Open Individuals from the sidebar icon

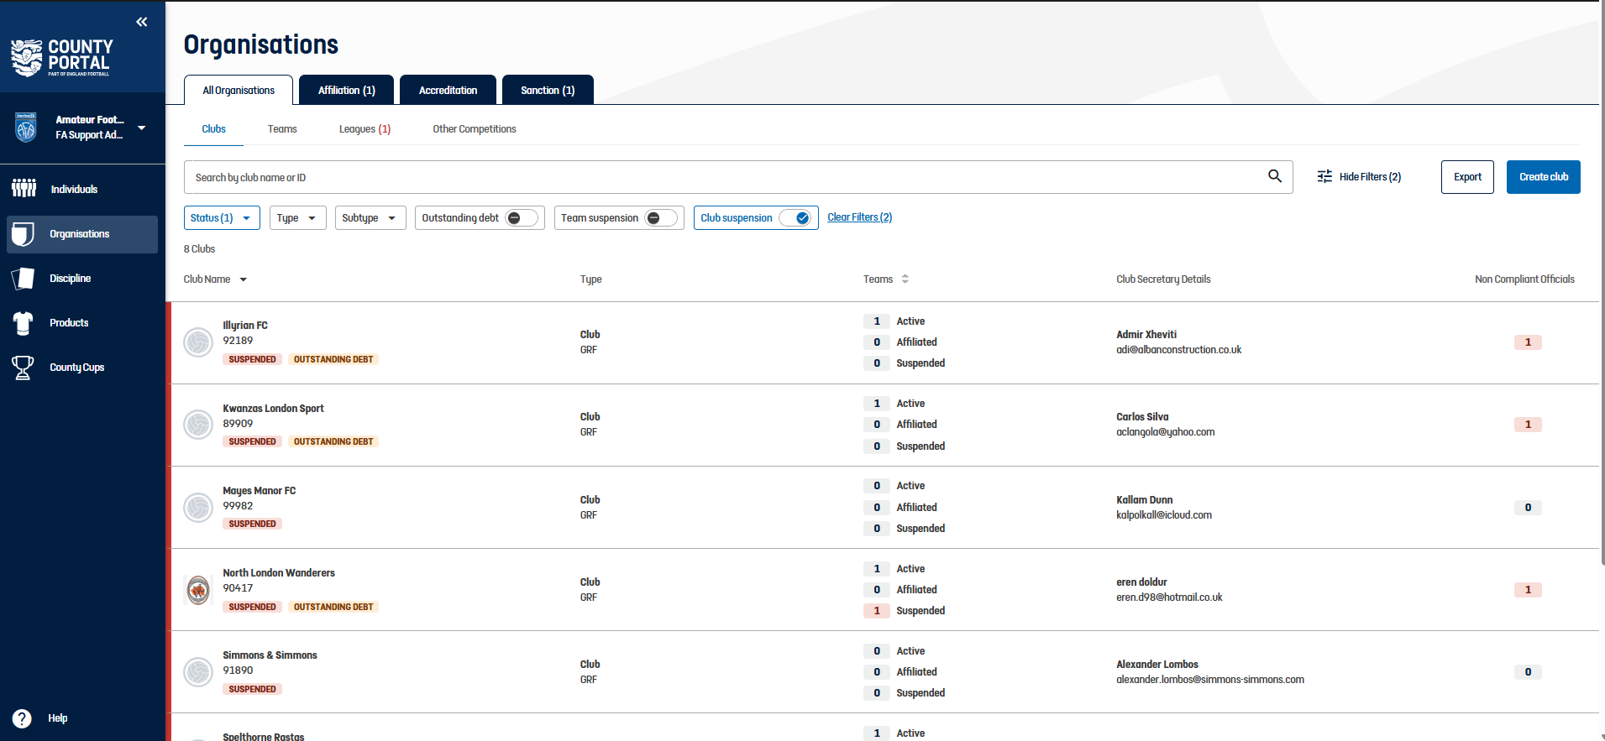pos(24,188)
